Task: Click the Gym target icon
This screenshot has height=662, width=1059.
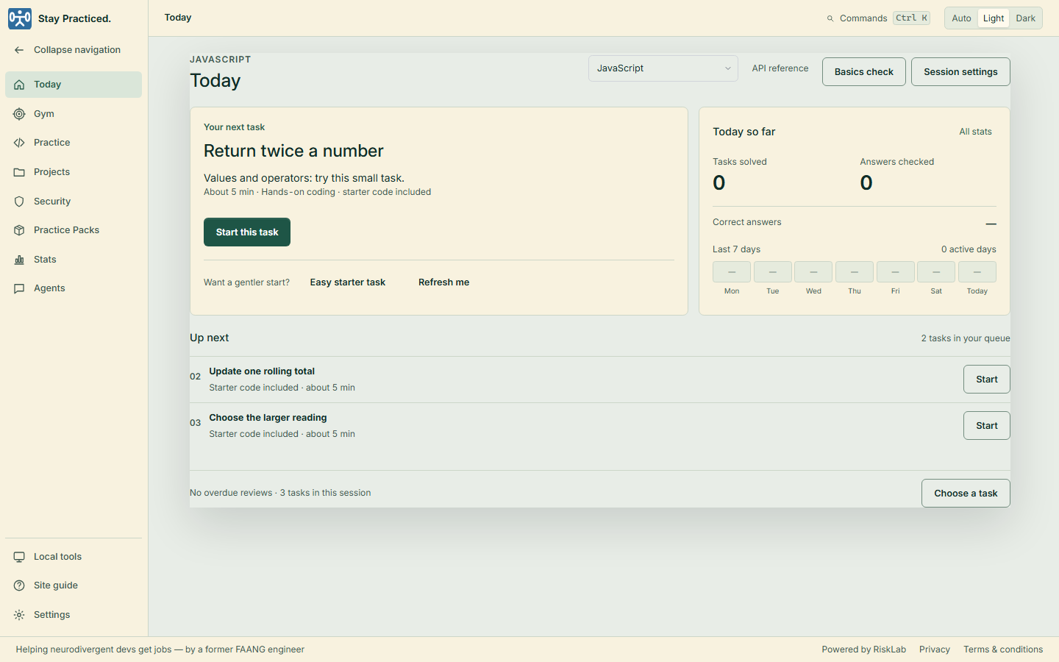Action: (x=19, y=114)
